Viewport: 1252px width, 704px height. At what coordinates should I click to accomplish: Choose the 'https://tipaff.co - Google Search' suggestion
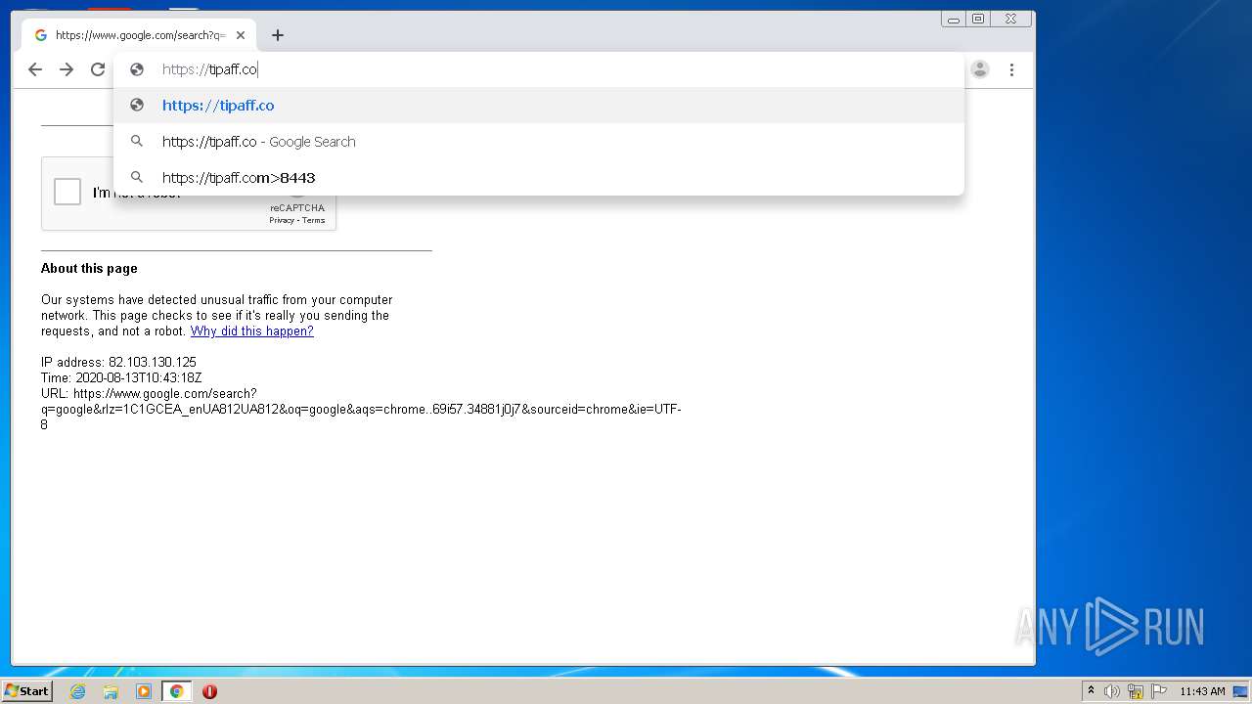click(539, 142)
